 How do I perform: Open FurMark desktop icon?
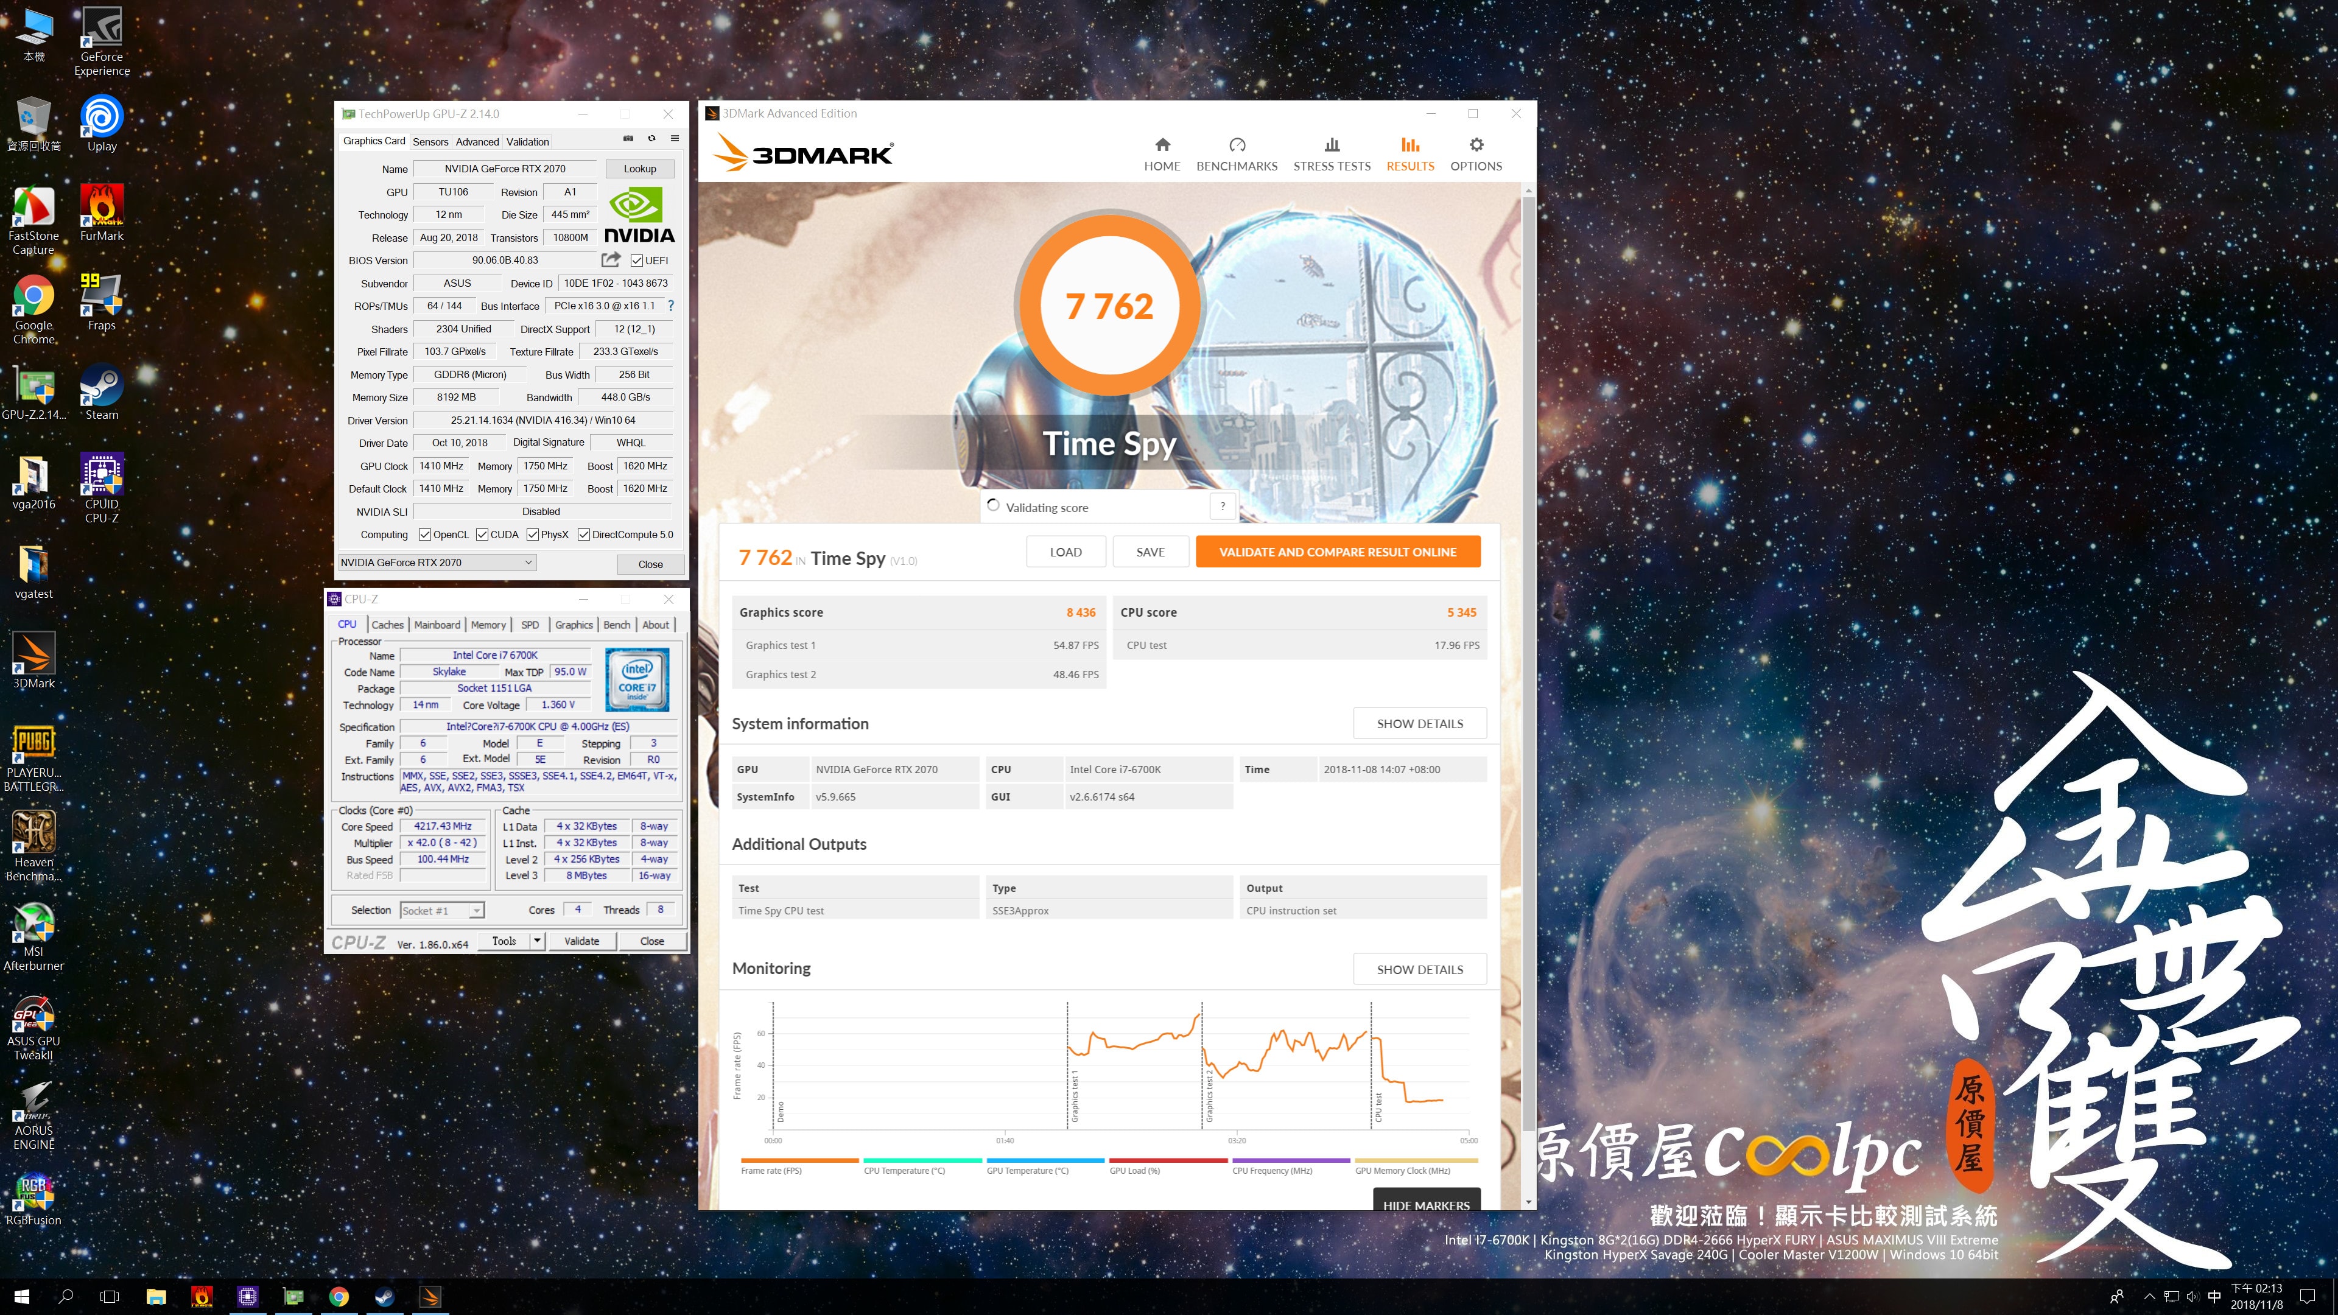(102, 212)
